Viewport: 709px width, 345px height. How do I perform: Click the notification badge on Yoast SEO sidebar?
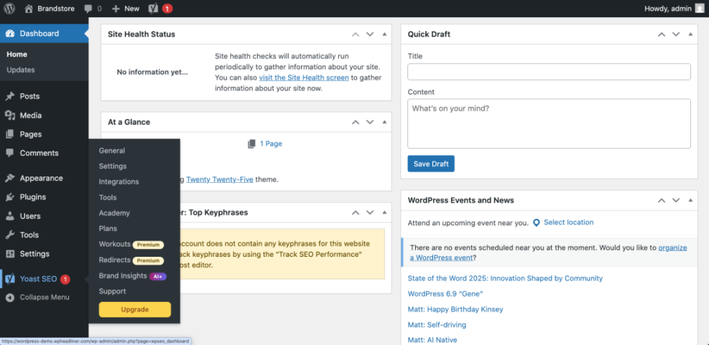(65, 279)
